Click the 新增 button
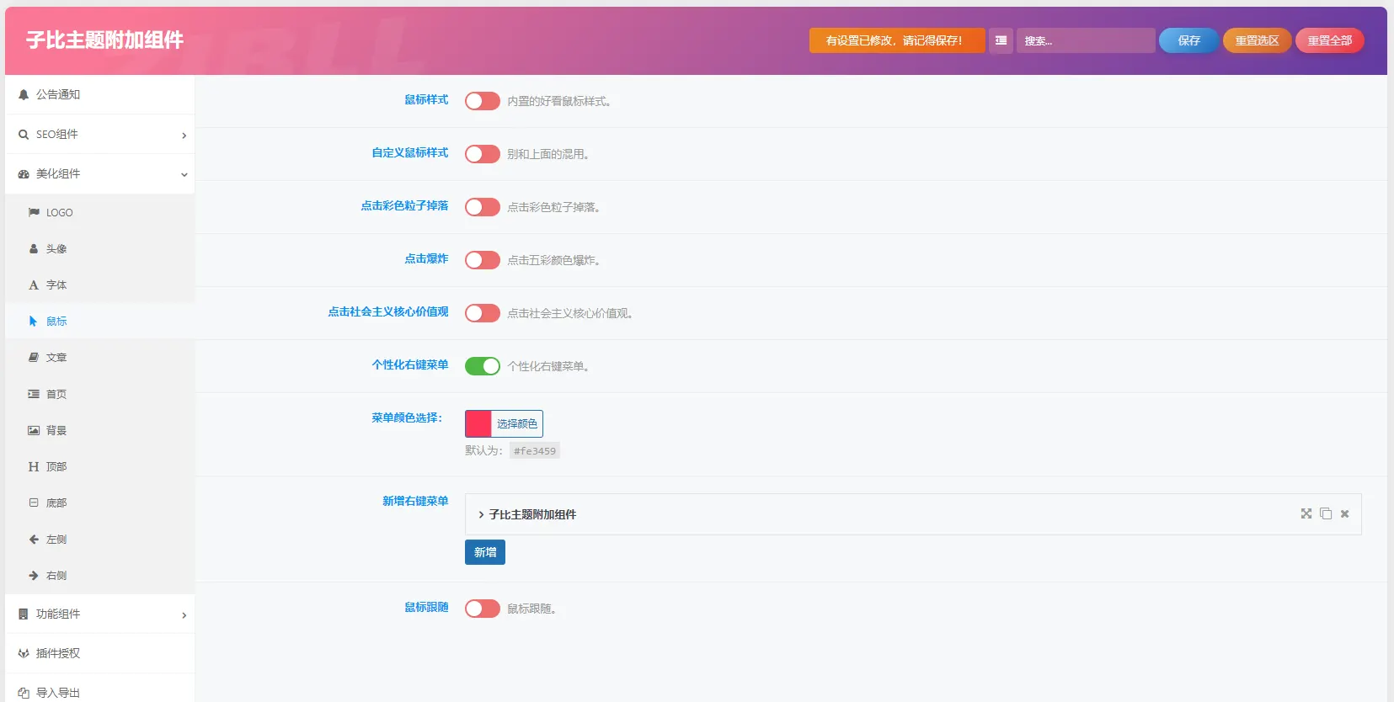Image resolution: width=1394 pixels, height=702 pixels. click(x=485, y=552)
